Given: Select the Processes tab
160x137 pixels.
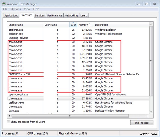Looking at the screenshot, I should (x=26, y=15).
